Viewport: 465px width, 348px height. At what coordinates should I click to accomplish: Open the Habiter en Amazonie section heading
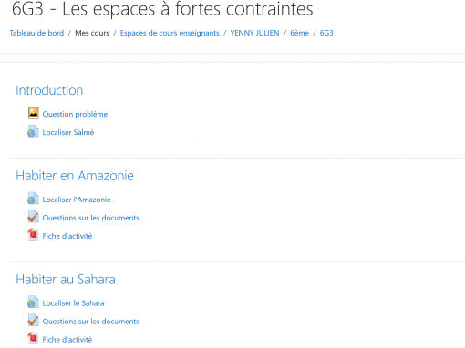point(75,176)
